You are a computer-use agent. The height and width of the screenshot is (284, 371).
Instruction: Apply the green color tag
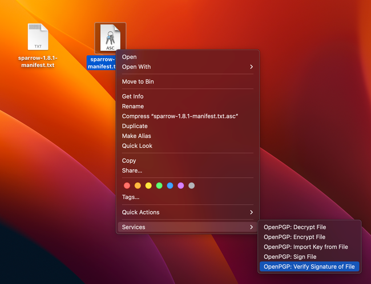(x=159, y=186)
